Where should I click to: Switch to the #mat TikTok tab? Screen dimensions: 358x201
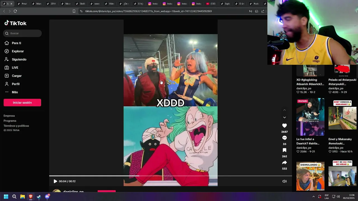[22, 4]
